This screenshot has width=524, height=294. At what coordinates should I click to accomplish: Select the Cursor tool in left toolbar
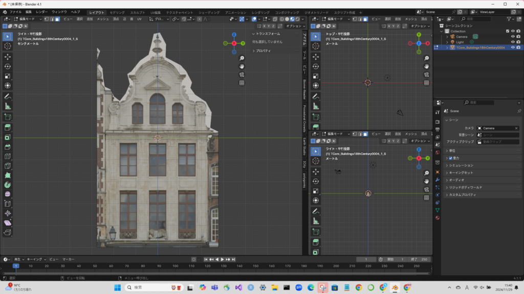click(x=8, y=46)
